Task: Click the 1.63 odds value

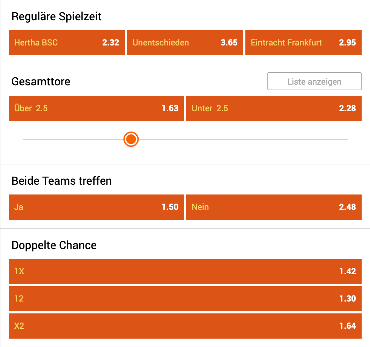Action: tap(170, 108)
